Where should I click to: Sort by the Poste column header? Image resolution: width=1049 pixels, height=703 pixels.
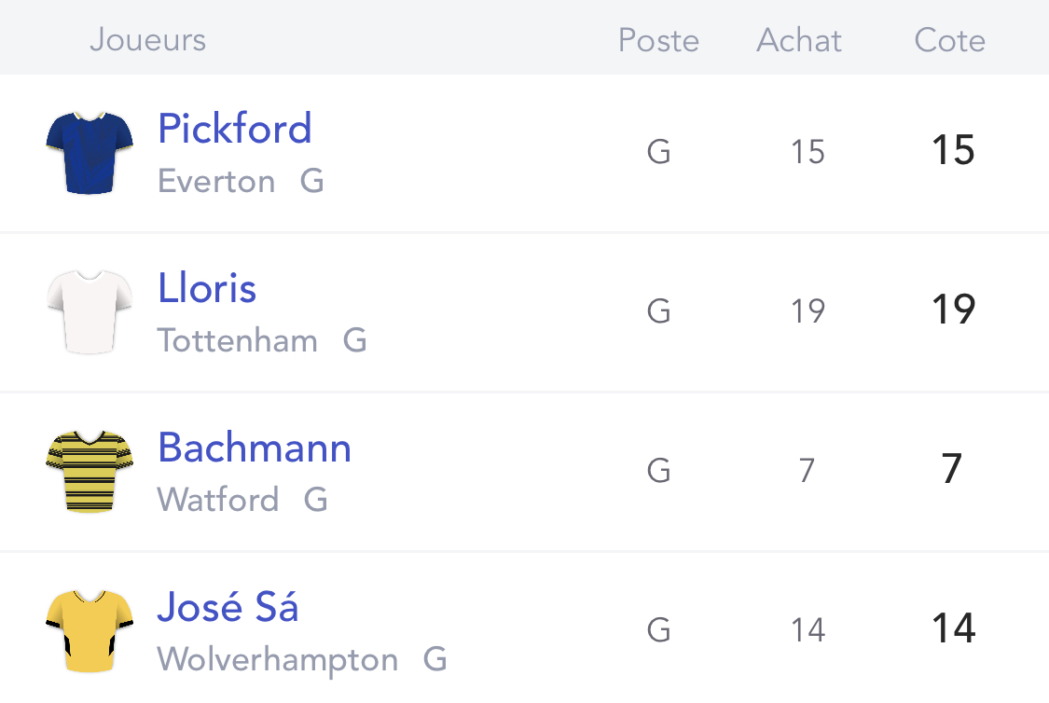pyautogui.click(x=658, y=40)
